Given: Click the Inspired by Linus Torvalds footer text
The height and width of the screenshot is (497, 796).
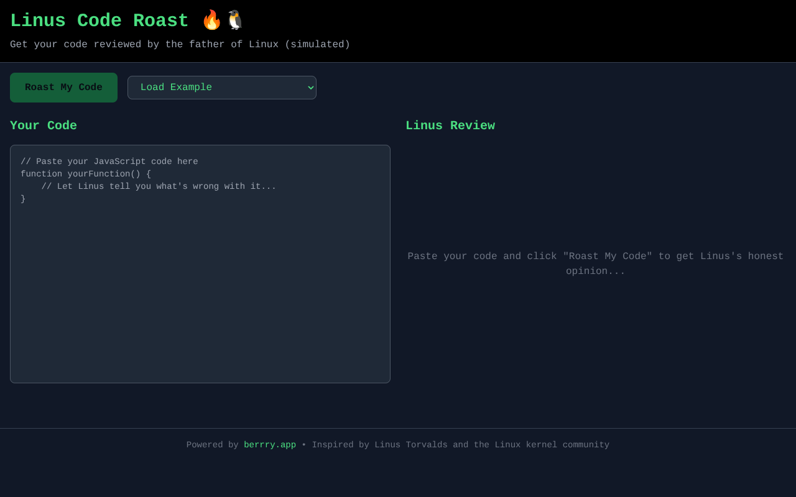Looking at the screenshot, I should coord(460,445).
